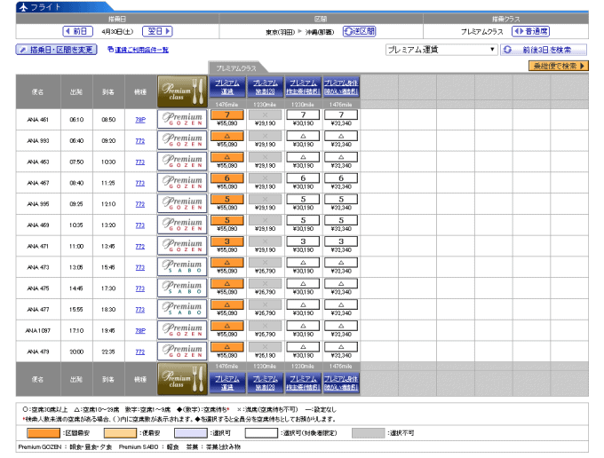Click プレミアム運賃 column header at top
The height and width of the screenshot is (458, 604).
coord(227,87)
